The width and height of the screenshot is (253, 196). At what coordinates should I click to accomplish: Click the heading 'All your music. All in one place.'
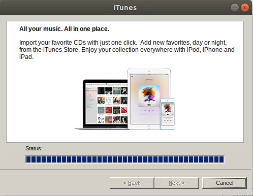pos(65,29)
